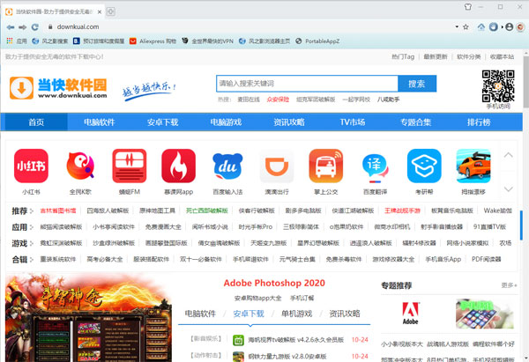Select the 专题合集 navigation tab
Screen dimensions: 529x362
click(x=415, y=122)
